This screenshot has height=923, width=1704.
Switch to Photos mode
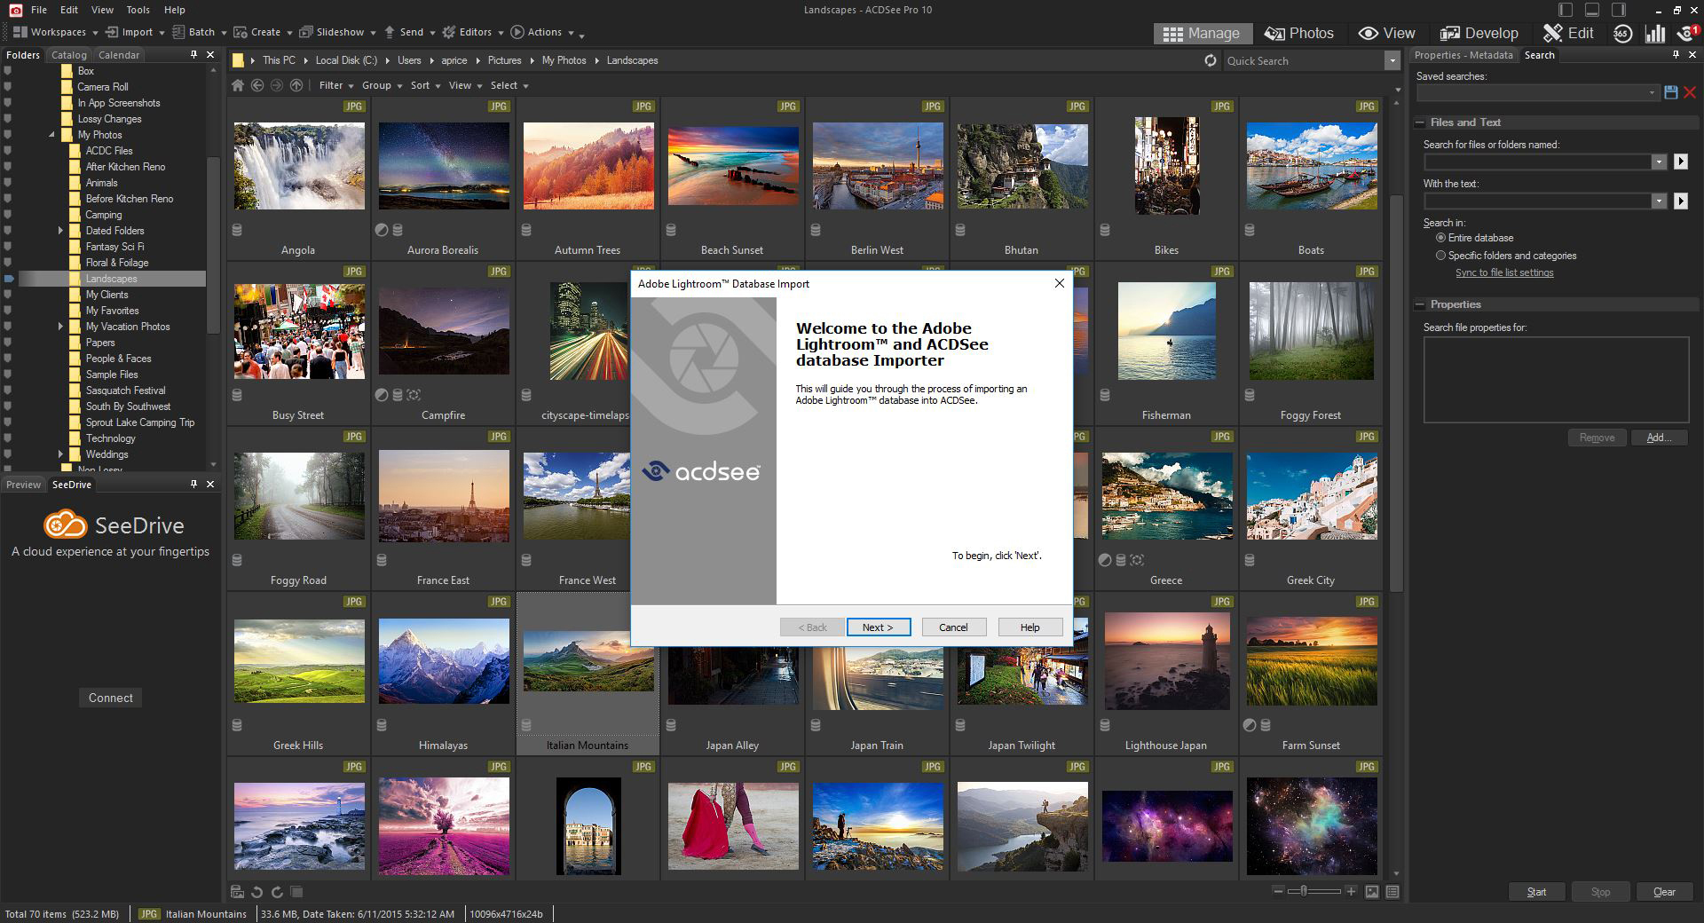click(1299, 34)
